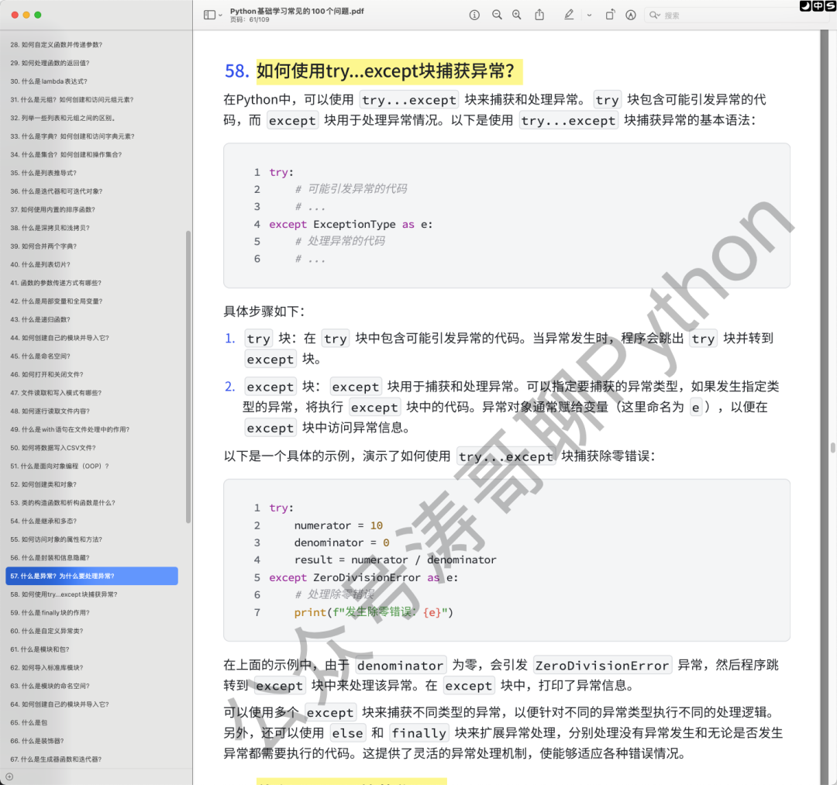Zoom out of the PDF page

pos(497,15)
